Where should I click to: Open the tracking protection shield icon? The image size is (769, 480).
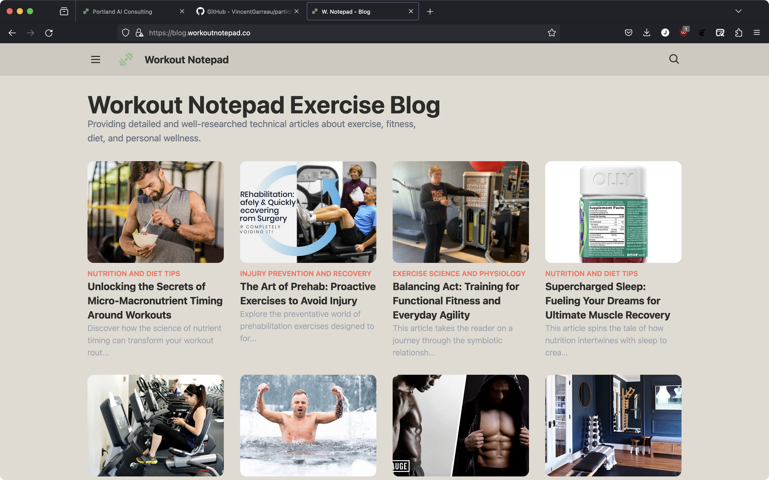pyautogui.click(x=126, y=33)
